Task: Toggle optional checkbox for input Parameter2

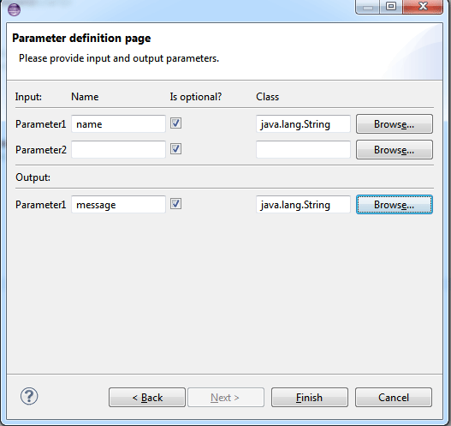Action: point(175,149)
